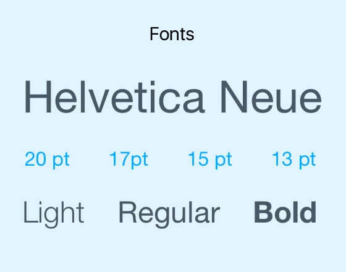Click the capital F in Fonts
Viewport: 346px width, 272px height.
coord(154,34)
